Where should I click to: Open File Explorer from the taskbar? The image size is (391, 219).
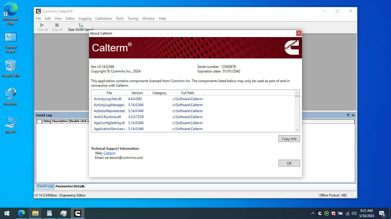coord(35,213)
